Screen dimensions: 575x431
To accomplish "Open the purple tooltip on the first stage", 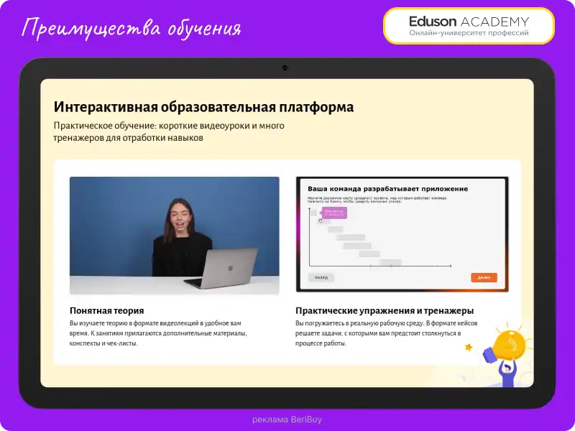I will pyautogui.click(x=333, y=213).
